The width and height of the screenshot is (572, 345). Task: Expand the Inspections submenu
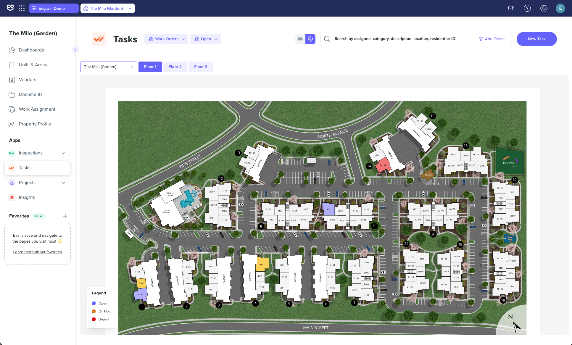[x=63, y=153]
